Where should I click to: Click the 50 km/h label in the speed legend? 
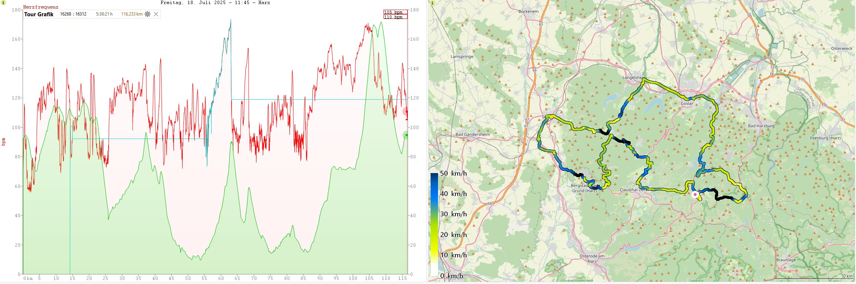click(x=453, y=173)
